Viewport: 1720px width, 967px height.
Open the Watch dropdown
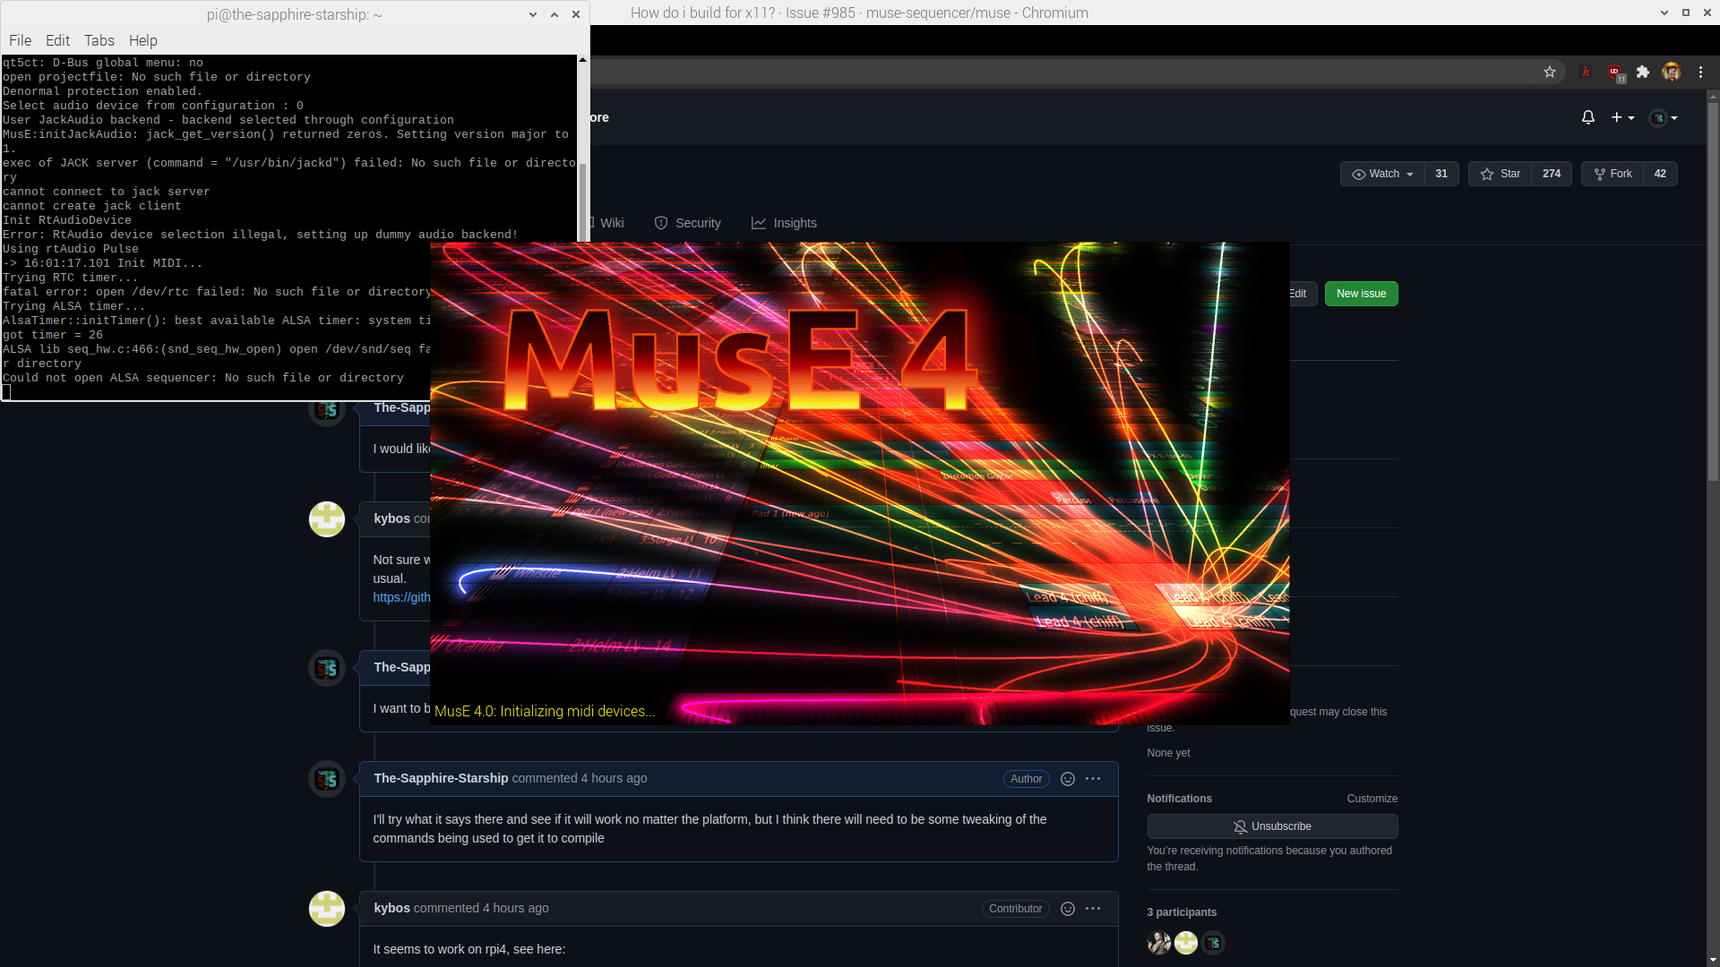[1381, 173]
